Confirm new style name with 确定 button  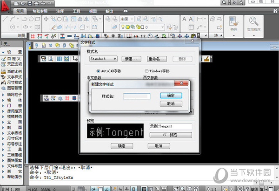pyautogui.click(x=171, y=95)
